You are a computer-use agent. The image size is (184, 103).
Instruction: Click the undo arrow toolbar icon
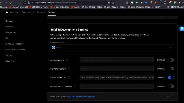pyautogui.click(x=179, y=3)
